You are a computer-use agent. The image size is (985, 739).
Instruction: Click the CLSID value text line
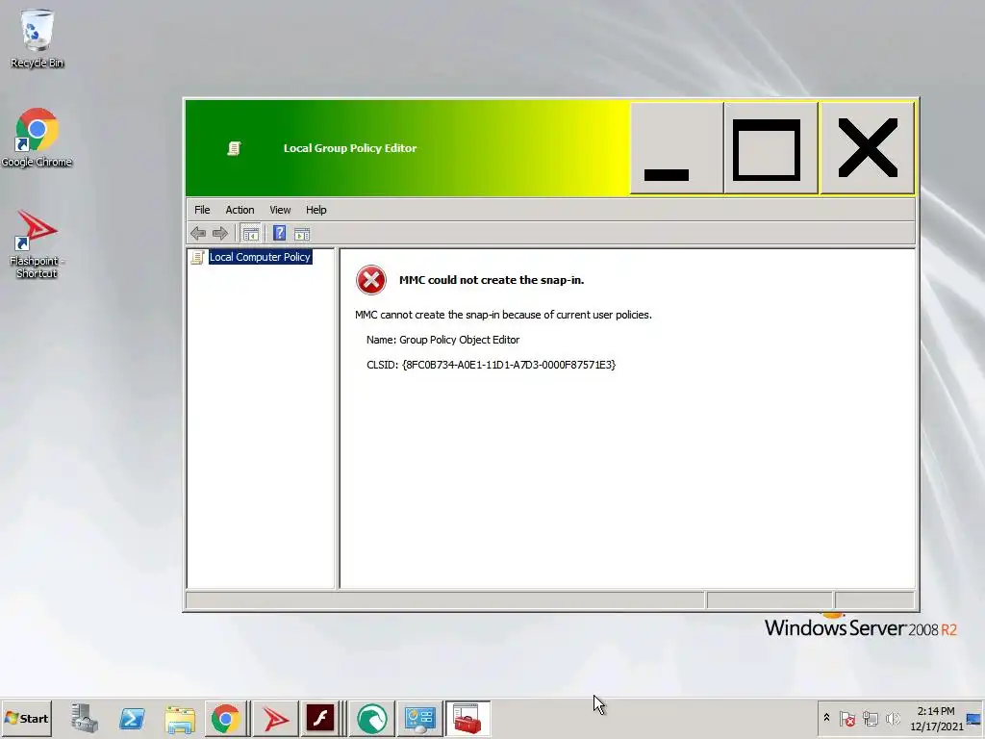point(491,365)
